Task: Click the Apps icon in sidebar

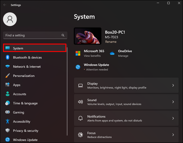Action: click(7, 85)
